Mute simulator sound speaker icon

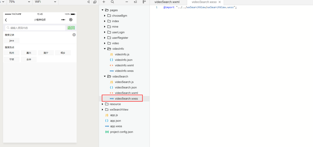coord(89,2)
